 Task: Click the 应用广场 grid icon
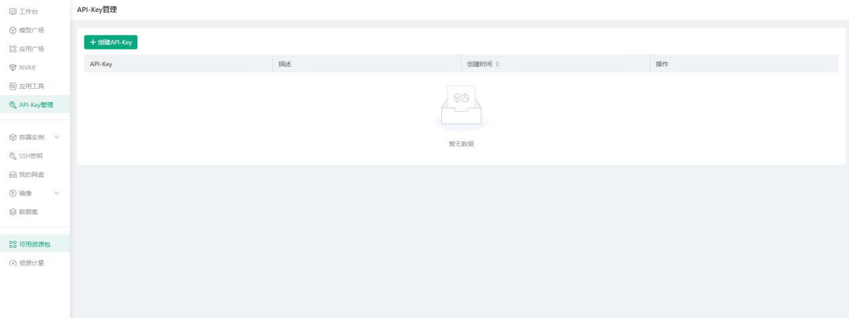tap(13, 49)
